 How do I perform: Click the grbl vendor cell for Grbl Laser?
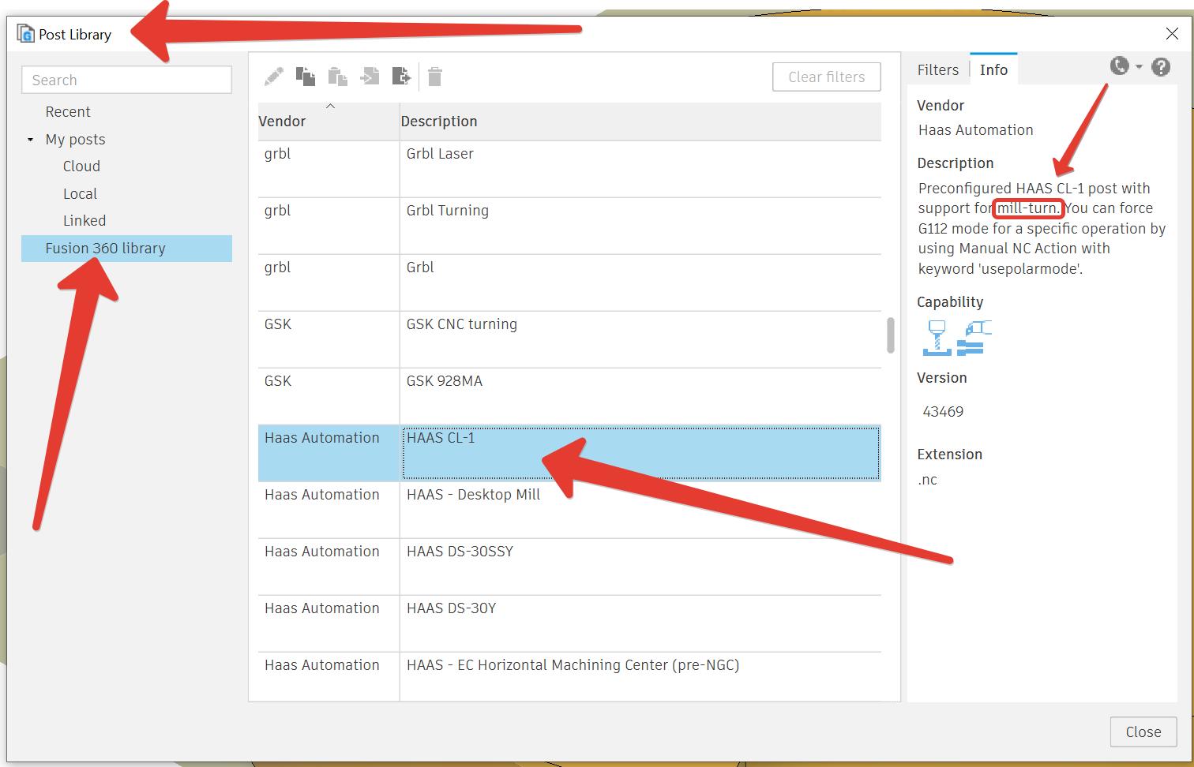[x=329, y=169]
